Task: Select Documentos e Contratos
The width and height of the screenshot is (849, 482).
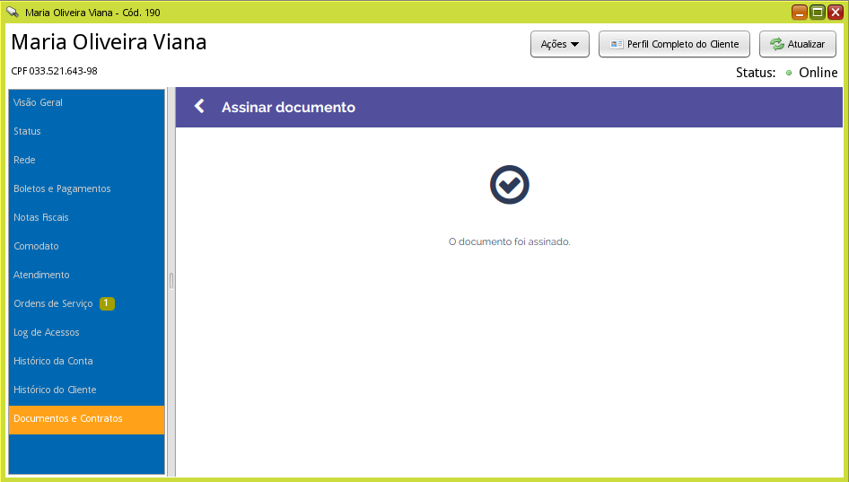Action: (x=87, y=418)
